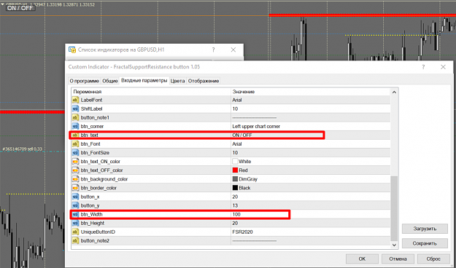The width and height of the screenshot is (456, 268).
Task: Click the Black color swatch
Action: (235, 188)
